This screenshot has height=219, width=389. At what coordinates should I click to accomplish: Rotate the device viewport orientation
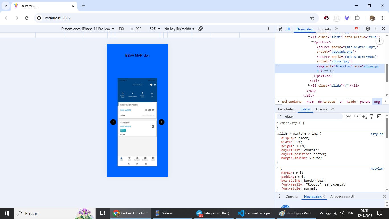click(200, 29)
